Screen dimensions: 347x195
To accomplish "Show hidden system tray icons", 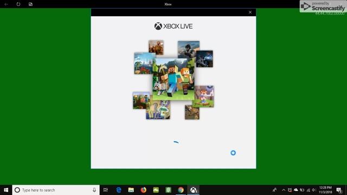I will coord(284,190).
